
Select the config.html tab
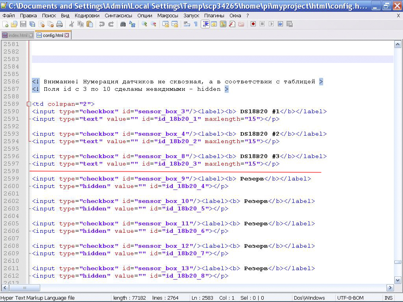pyautogui.click(x=53, y=35)
